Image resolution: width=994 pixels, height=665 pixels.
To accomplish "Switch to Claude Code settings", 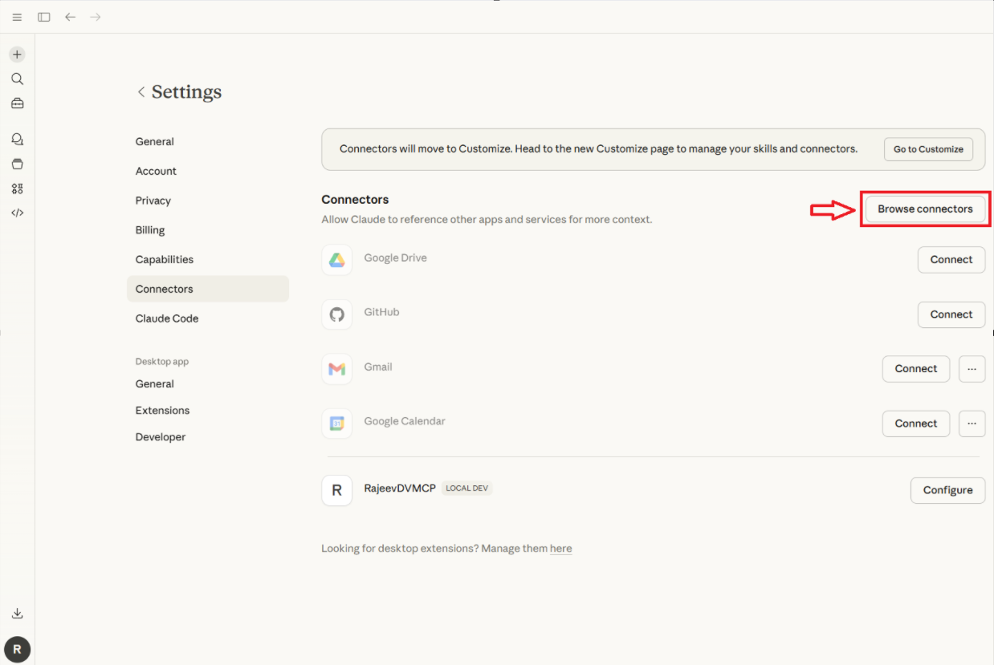I will coord(167,318).
